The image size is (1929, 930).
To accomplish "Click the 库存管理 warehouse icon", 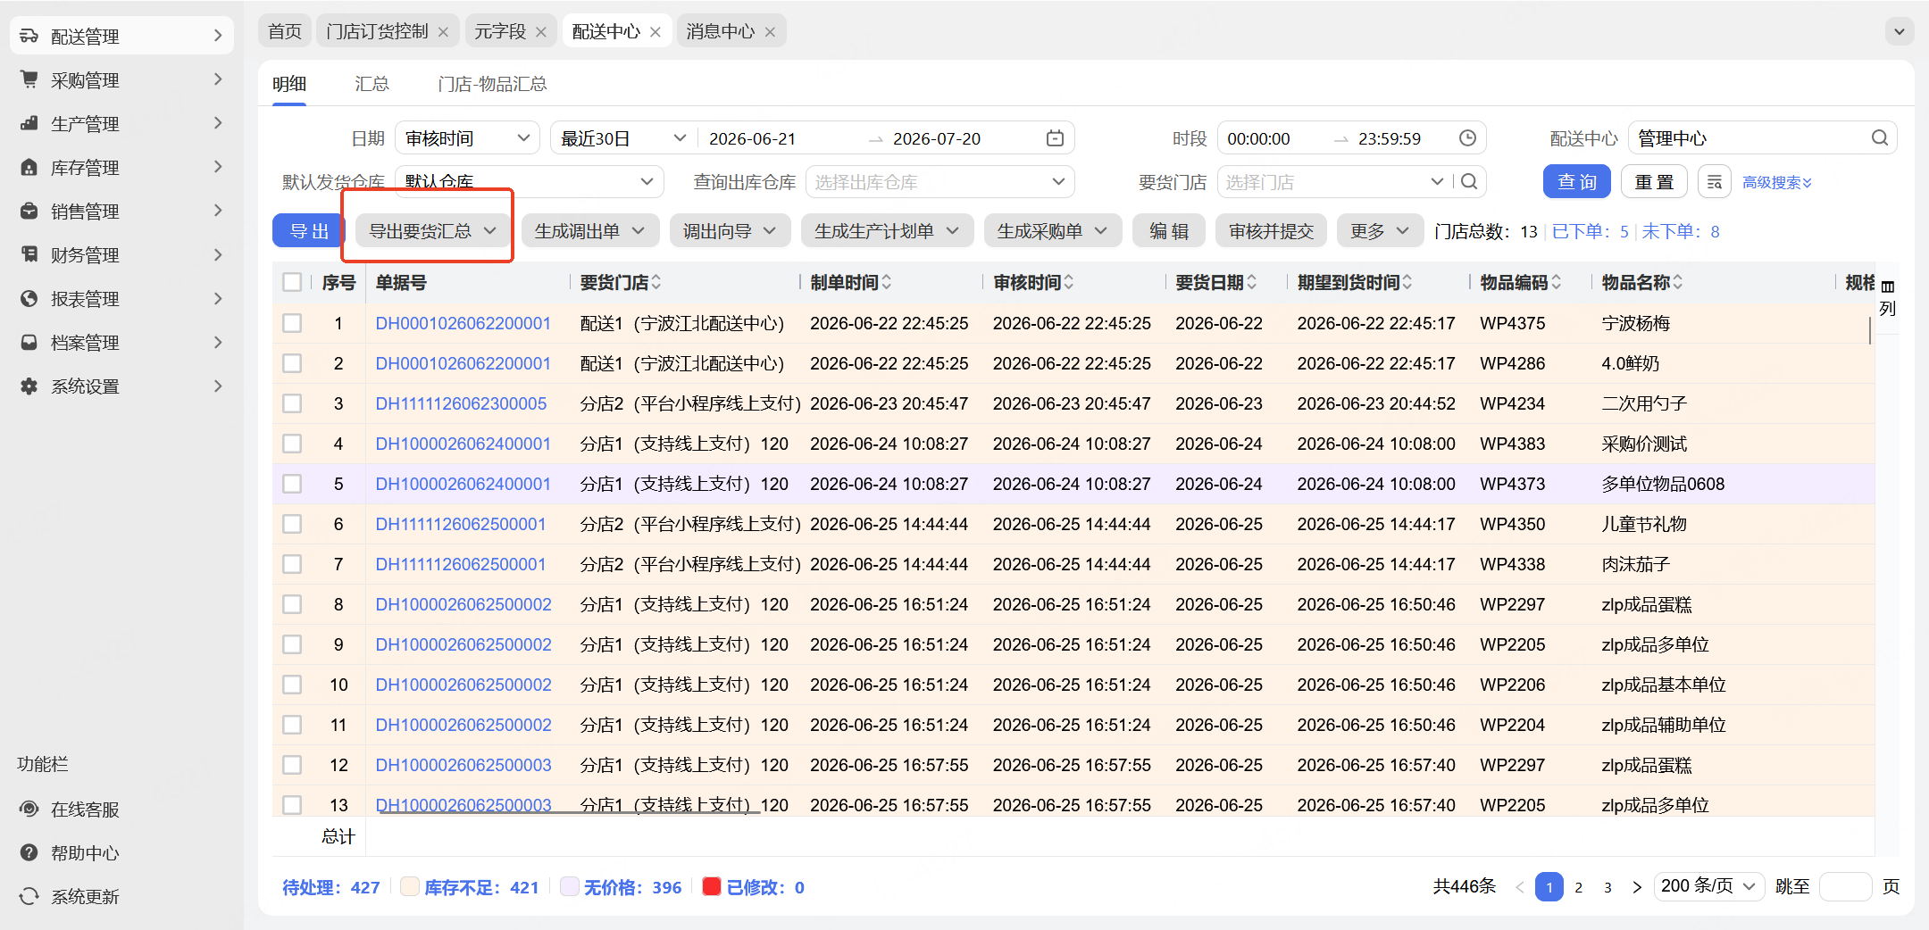I will 29,168.
